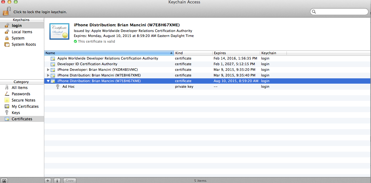Select Apple Worldwide Developer Relations Certification Authority row
Screen dimensions: 371x183
[x=208, y=58]
